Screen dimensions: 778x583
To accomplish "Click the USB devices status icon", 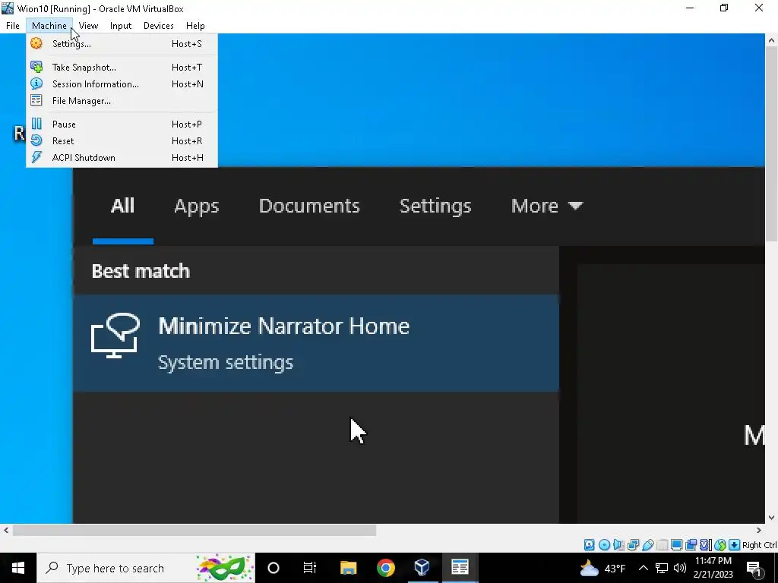I will click(x=647, y=545).
